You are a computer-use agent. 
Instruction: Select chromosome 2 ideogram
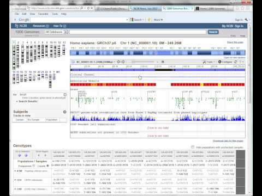tap(18, 56)
